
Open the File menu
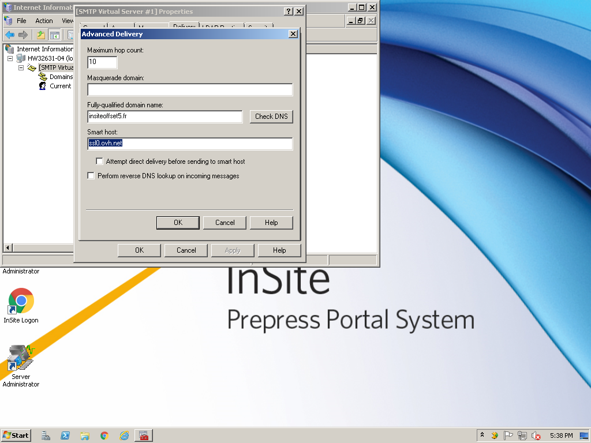click(21, 21)
